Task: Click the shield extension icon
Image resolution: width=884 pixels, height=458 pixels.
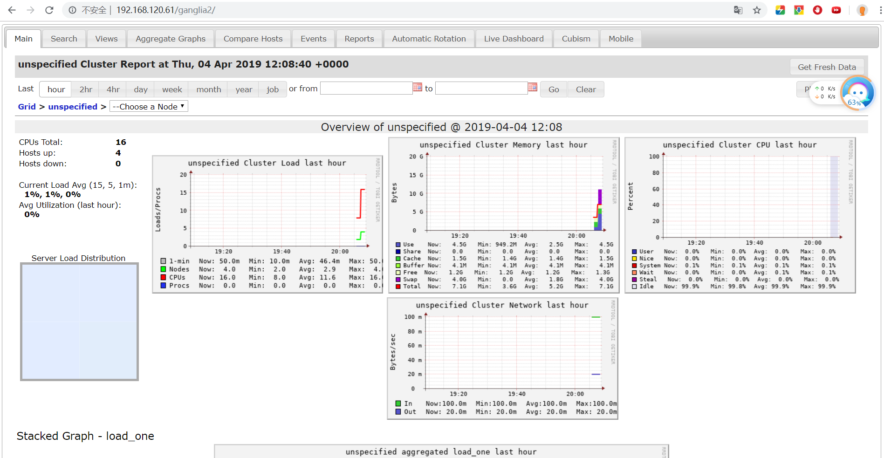Action: coord(799,10)
